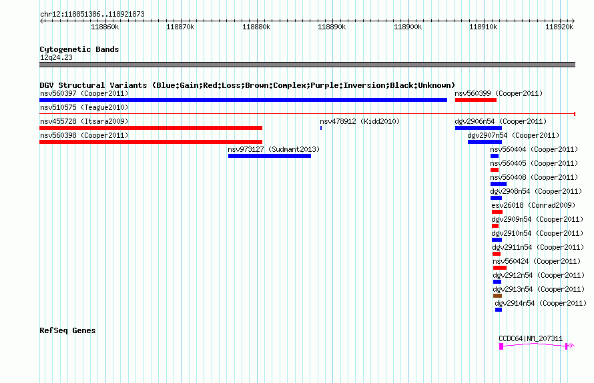The image size is (594, 383).
Task: Click the nsv560397 (Cooper2011) variant label
Action: (84, 93)
